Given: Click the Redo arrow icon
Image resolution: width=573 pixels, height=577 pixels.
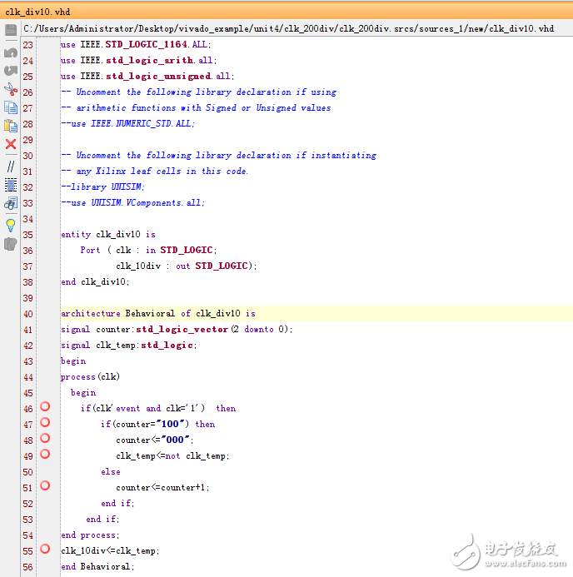Looking at the screenshot, I should tap(11, 70).
